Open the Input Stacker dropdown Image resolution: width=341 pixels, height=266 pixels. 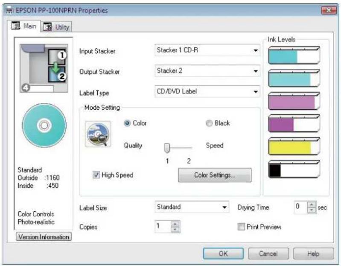point(207,50)
